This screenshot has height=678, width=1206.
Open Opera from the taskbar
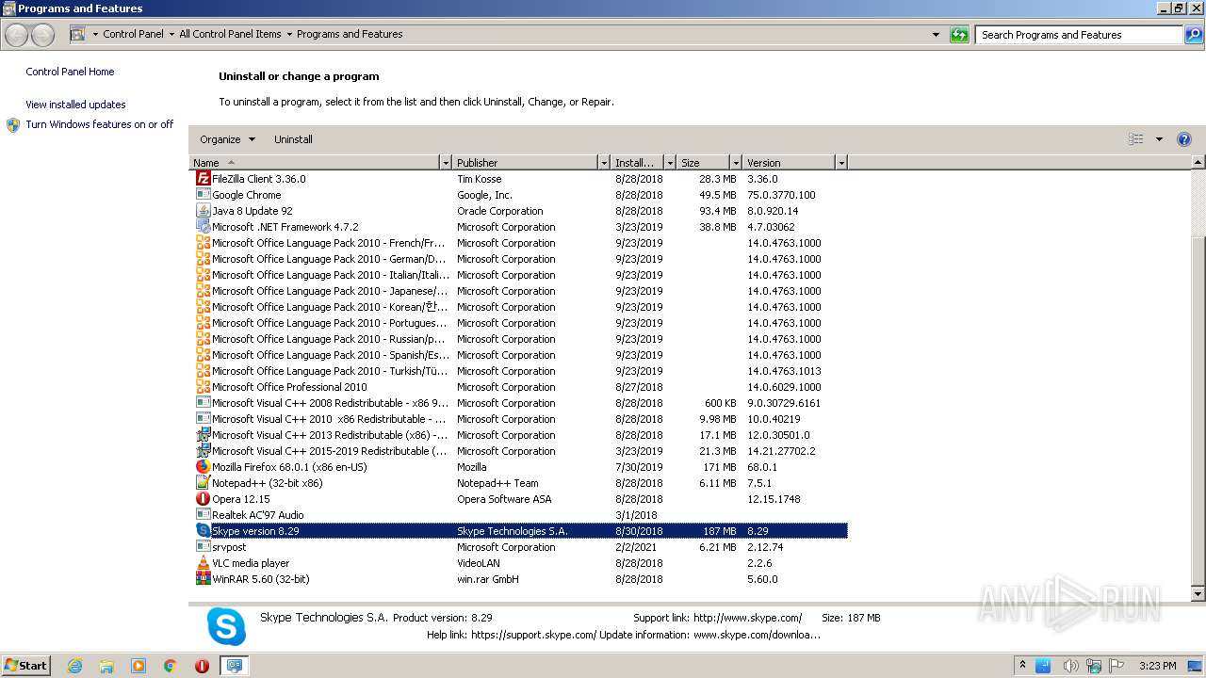(202, 666)
